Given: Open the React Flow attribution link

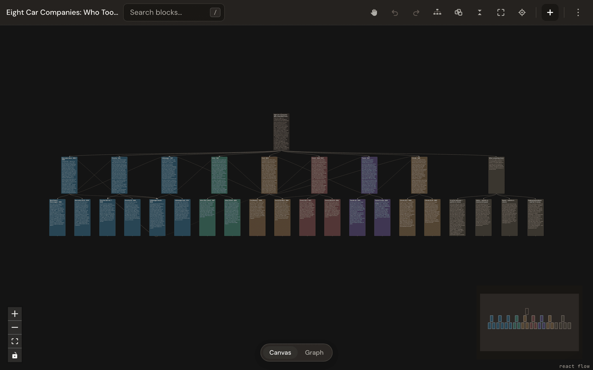Looking at the screenshot, I should click(x=574, y=366).
